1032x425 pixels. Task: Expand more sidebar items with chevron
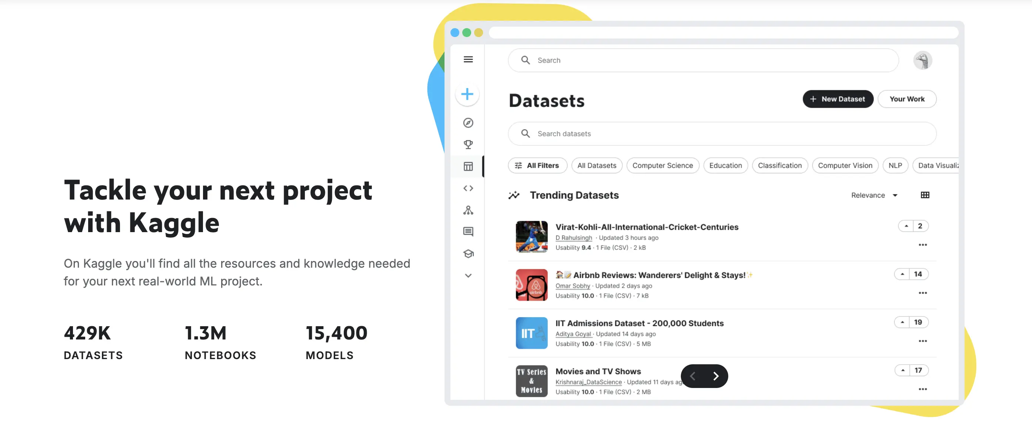(467, 275)
